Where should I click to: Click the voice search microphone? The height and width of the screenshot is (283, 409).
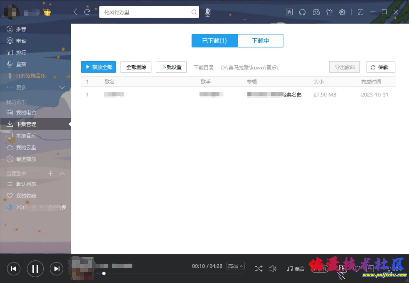(x=207, y=12)
